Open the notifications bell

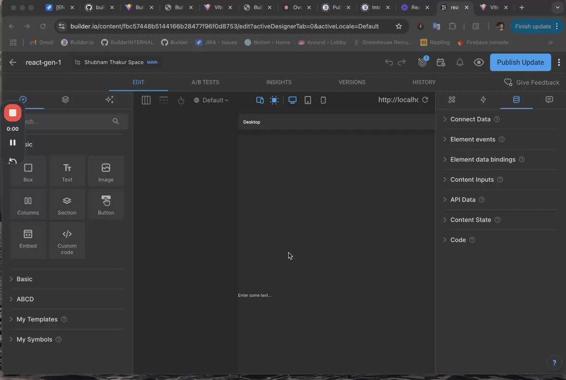460,62
